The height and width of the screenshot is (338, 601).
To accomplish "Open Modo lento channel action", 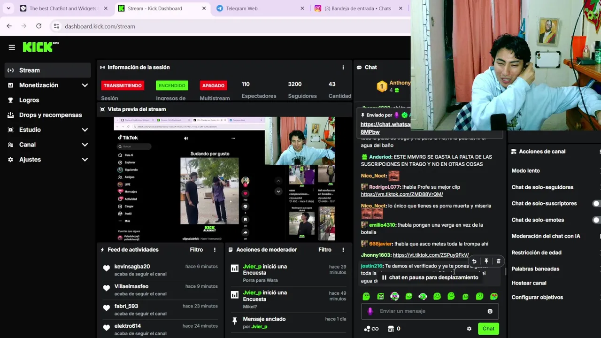I will click(x=525, y=171).
